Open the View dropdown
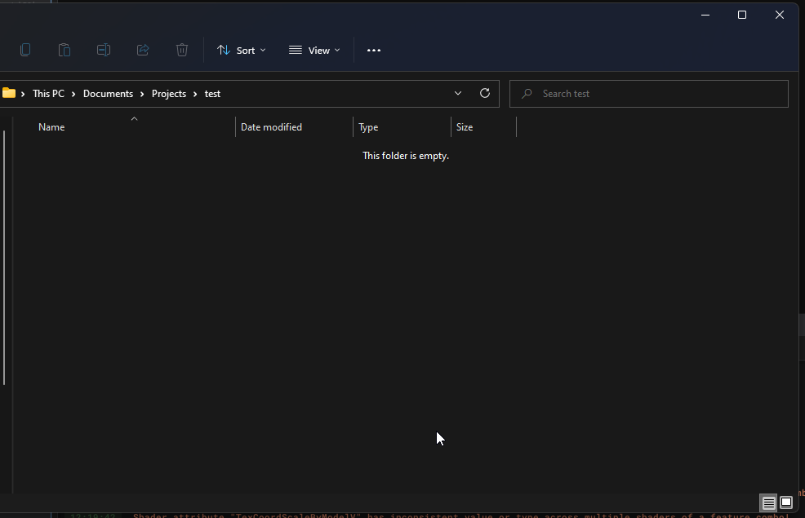This screenshot has width=805, height=518. (314, 50)
